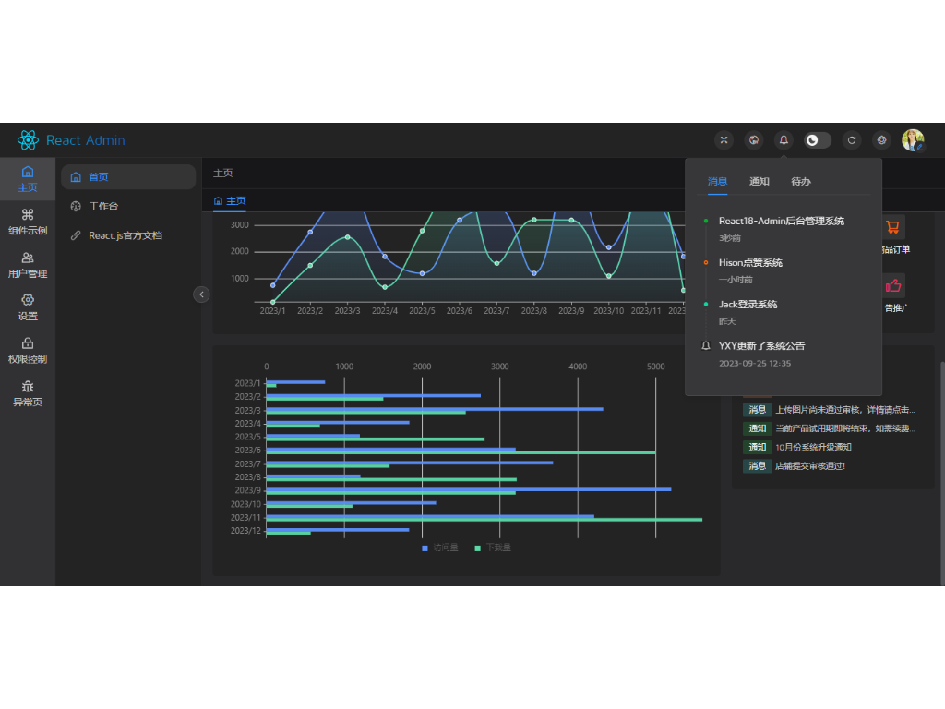Open the React.js官方文档 link
This screenshot has width=945, height=709.
tap(126, 235)
